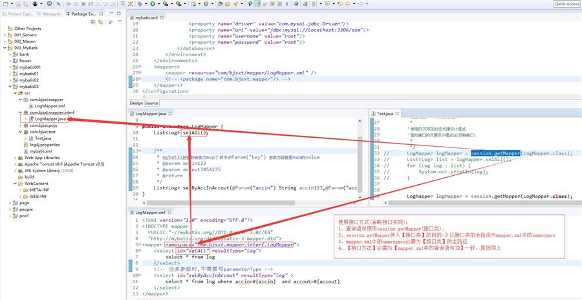This screenshot has width=582, height=300.
Task: Click the Open Type folder icon in the toolbar
Action: point(220,4)
